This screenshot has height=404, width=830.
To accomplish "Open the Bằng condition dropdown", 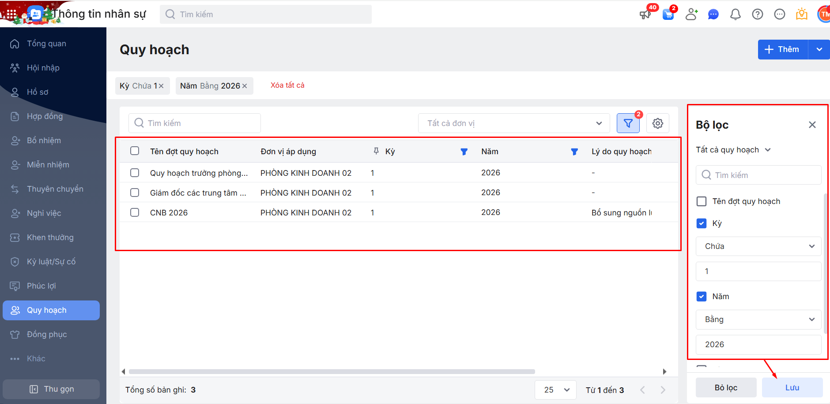I will pos(758,319).
